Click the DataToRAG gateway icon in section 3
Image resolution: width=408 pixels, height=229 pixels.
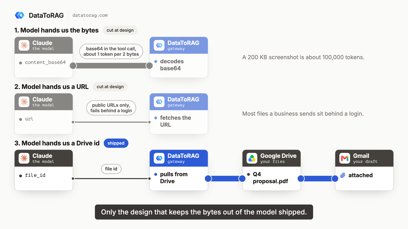click(159, 158)
